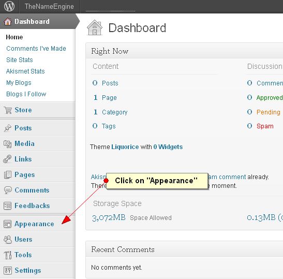The height and width of the screenshot is (279, 283).
Task: Click the Appearance layout icon
Action: [7, 224]
